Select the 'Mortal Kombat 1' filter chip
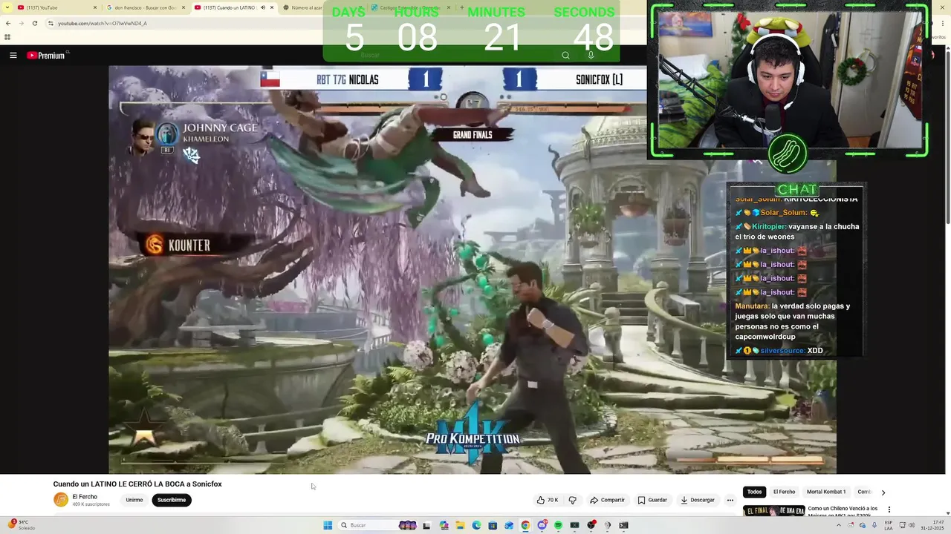Viewport: 951px width, 534px height. 826,492
